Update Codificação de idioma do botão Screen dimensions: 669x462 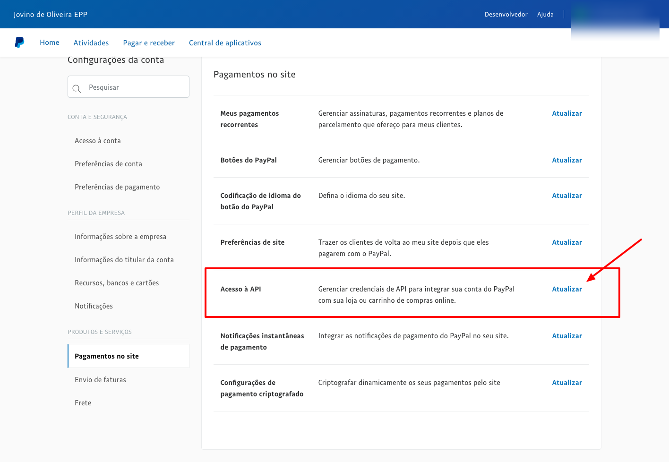click(567, 196)
